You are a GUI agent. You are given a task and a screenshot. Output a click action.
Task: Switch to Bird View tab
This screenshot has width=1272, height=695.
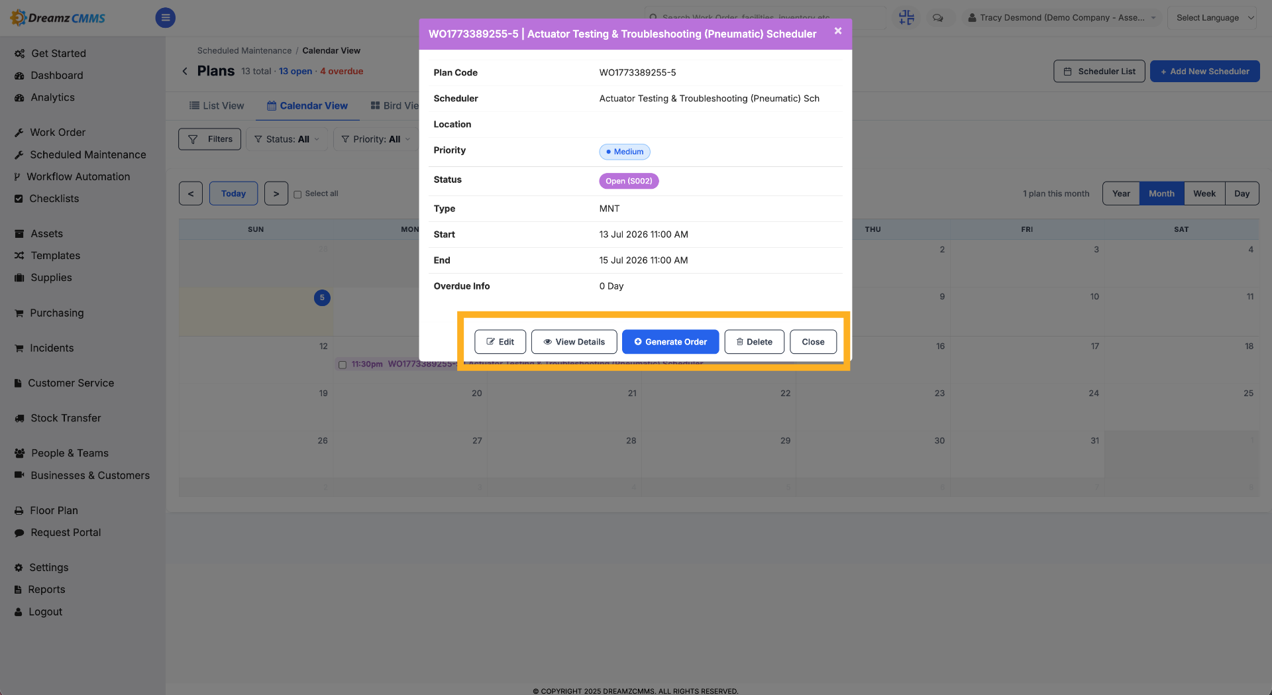tap(395, 105)
